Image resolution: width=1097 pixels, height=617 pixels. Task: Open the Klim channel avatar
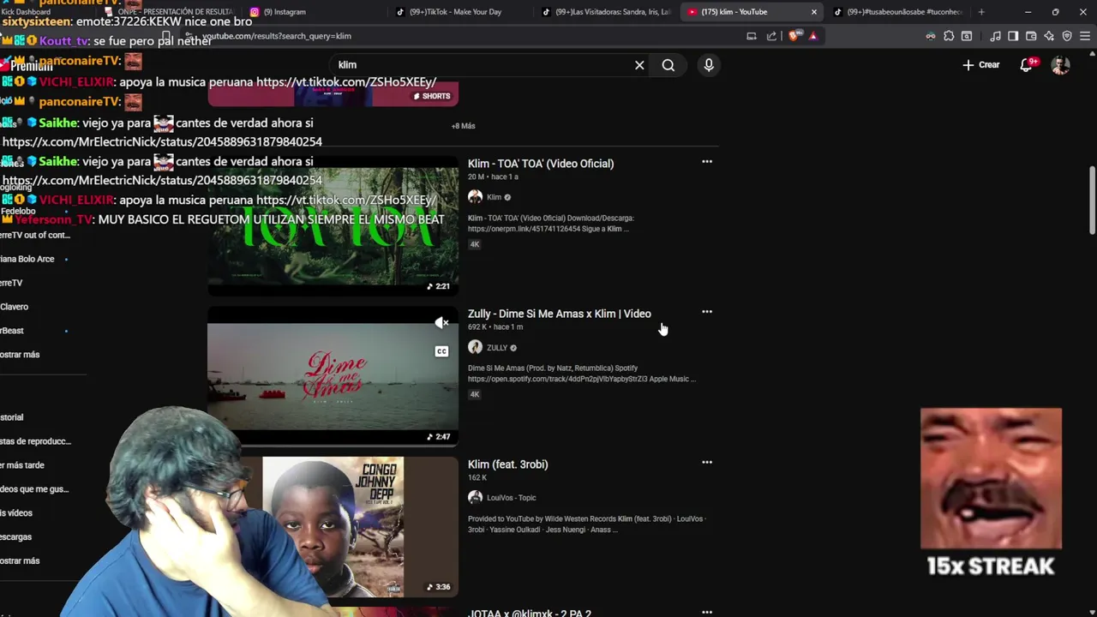(475, 197)
